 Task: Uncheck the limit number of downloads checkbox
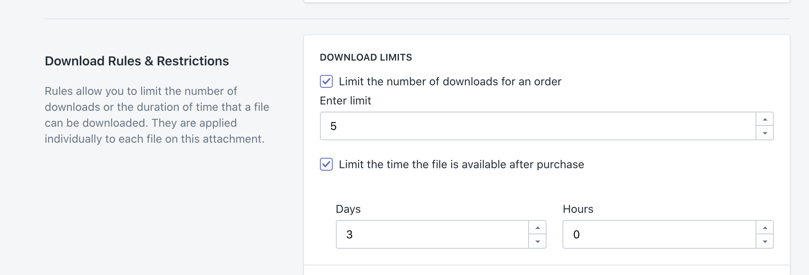[x=326, y=81]
